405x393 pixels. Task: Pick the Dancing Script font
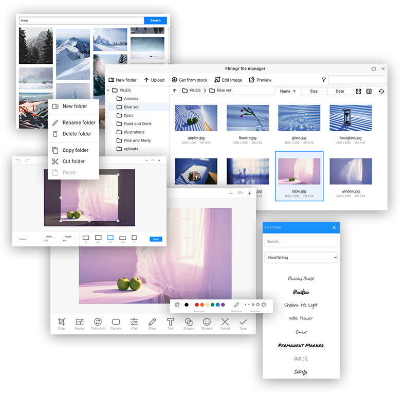coord(301,278)
